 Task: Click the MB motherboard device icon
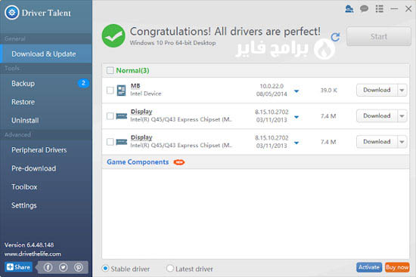click(x=121, y=91)
